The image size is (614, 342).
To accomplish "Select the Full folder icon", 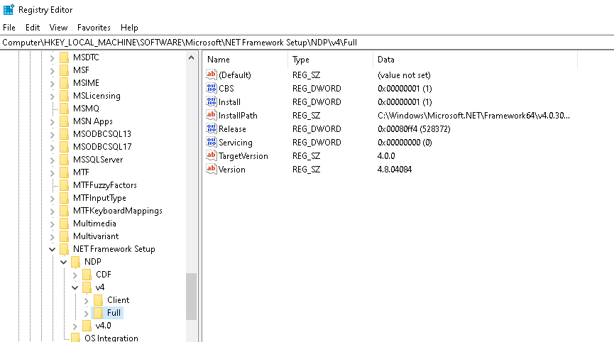I will click(x=98, y=313).
